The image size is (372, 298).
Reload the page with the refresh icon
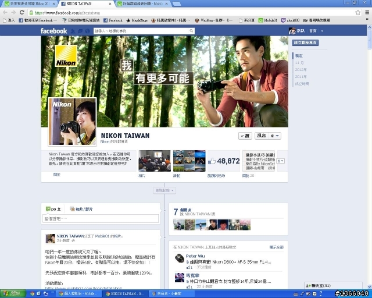click(x=22, y=12)
